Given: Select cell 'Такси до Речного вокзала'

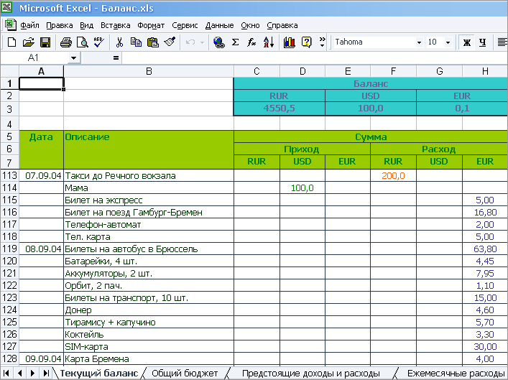Looking at the screenshot, I should pos(149,175).
